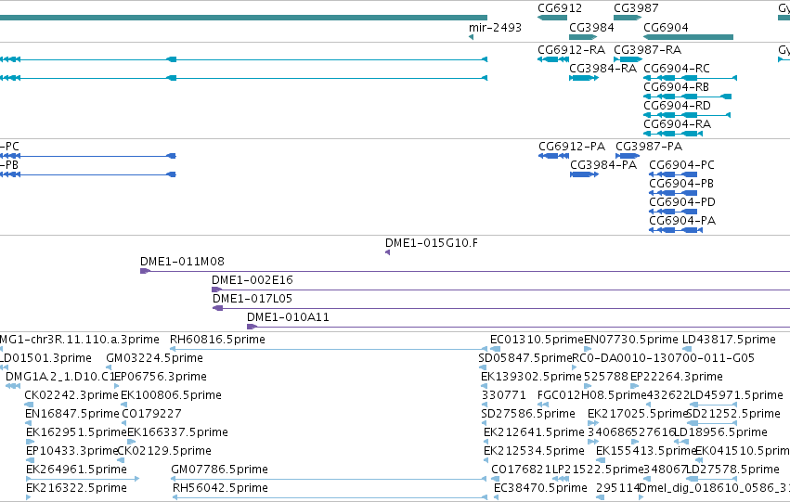
Task: Select the mir-2493 feature label
Action: point(495,28)
